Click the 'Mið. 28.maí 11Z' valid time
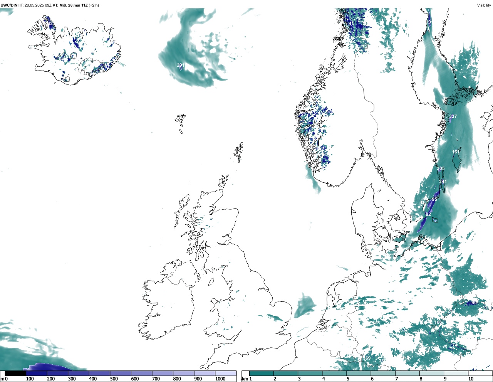Screen dimensions: 493x382 point(74,5)
